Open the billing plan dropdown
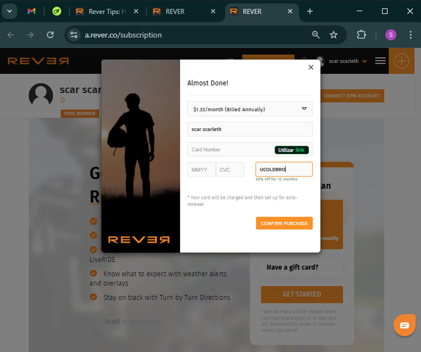 [250, 109]
